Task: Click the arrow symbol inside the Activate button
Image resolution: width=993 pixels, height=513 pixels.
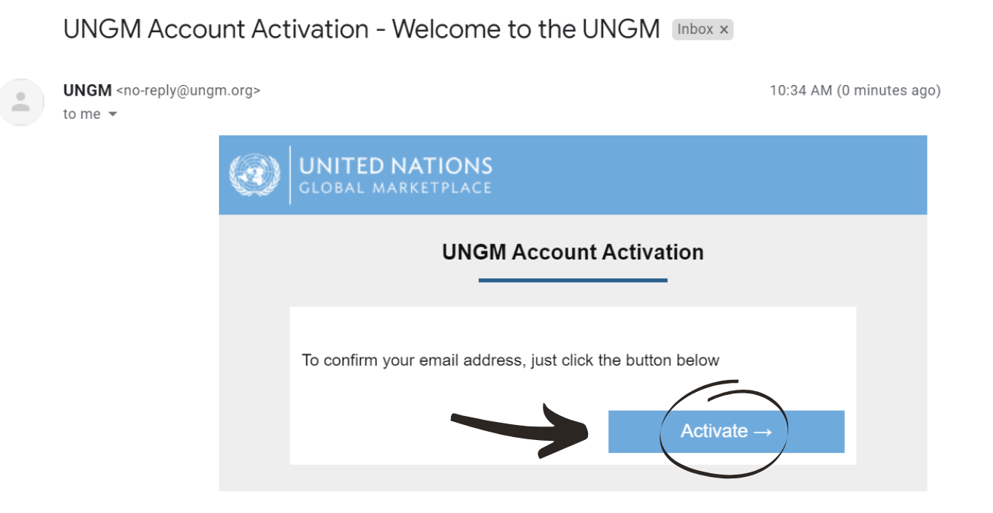Action: (763, 432)
